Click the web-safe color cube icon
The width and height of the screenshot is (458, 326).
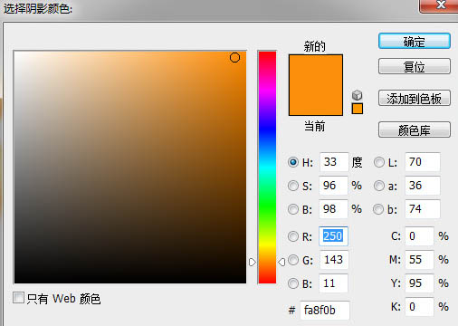[358, 95]
